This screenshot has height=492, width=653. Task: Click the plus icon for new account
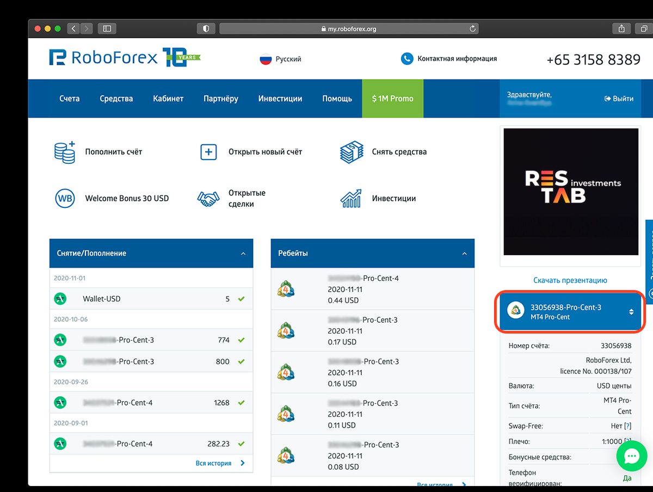208,152
